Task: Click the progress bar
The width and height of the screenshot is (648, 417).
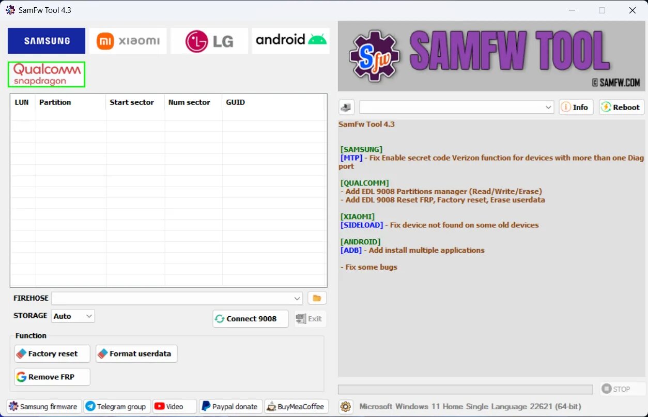Action: tap(466, 389)
